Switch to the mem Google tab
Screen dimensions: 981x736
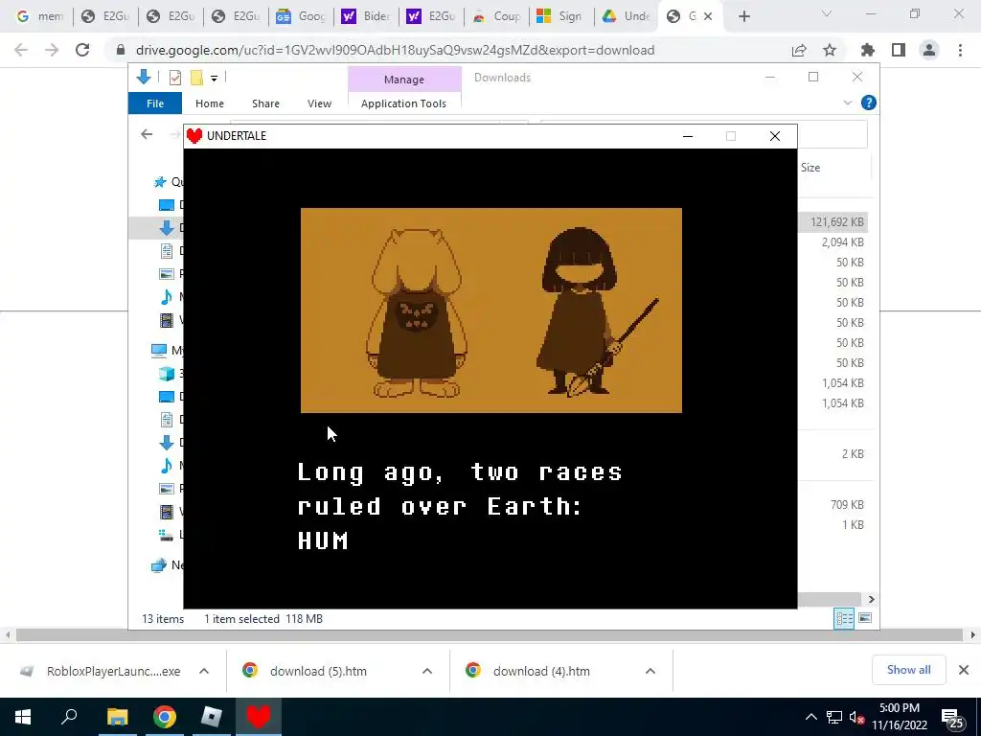pos(40,16)
